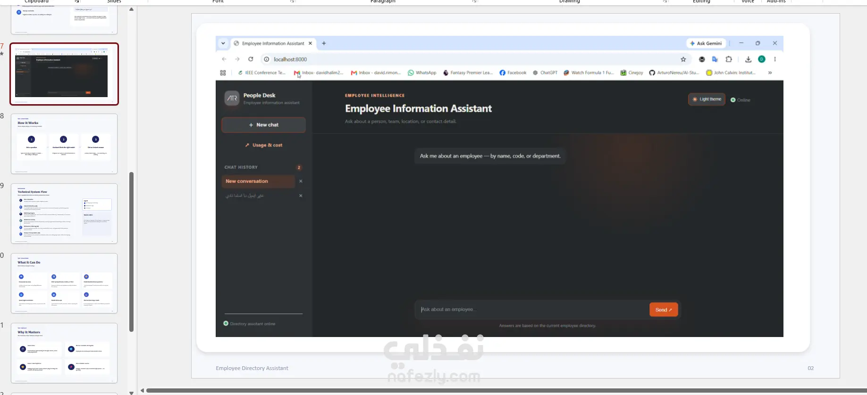Open the browser extensions puzzle icon
The image size is (867, 395).
tap(729, 59)
